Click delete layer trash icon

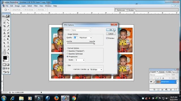click(175, 89)
